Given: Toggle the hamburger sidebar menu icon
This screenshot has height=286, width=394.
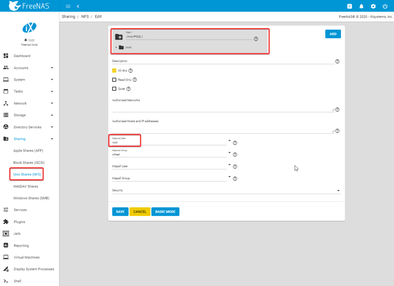Looking at the screenshot, I should (x=68, y=6).
